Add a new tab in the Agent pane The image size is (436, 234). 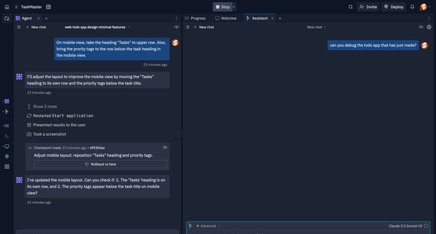pos(46,18)
